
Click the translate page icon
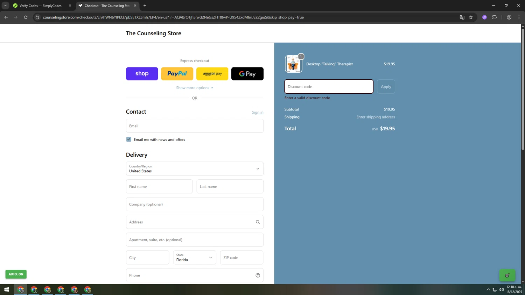[462, 17]
